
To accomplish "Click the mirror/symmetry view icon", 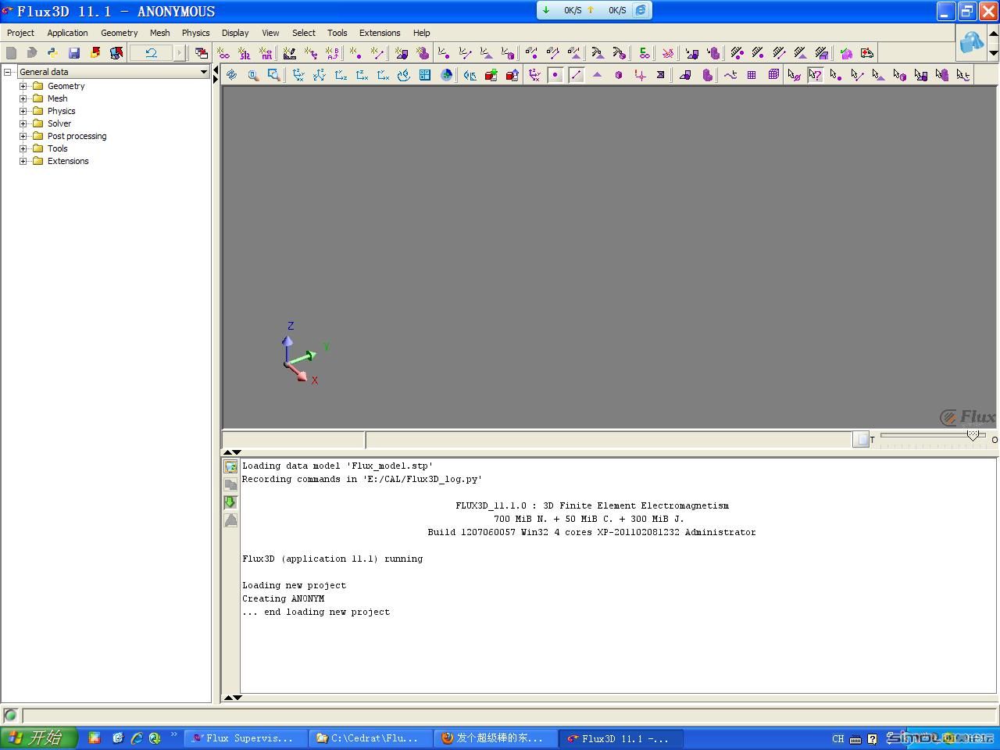I will (470, 75).
